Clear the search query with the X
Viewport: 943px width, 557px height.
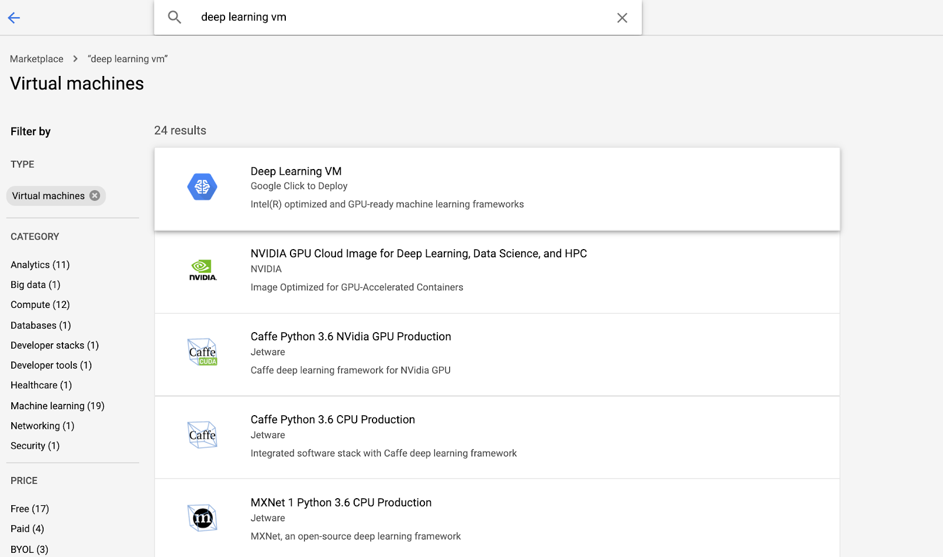(622, 18)
